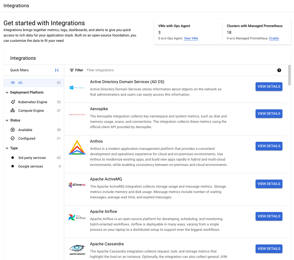294x260 pixels.
Task: Collapse the Status section
Action: (x=7, y=120)
